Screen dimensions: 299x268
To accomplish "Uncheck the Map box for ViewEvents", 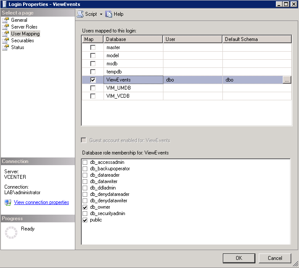I will pos(93,80).
